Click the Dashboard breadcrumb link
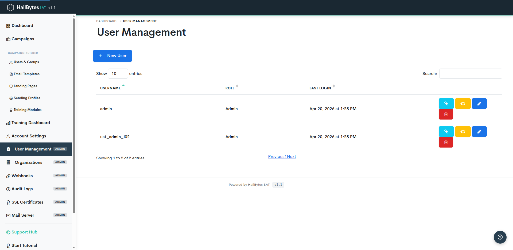Screen dimensions: 513x250 click(x=106, y=21)
